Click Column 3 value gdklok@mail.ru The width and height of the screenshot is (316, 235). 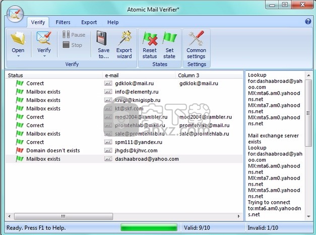(x=199, y=83)
